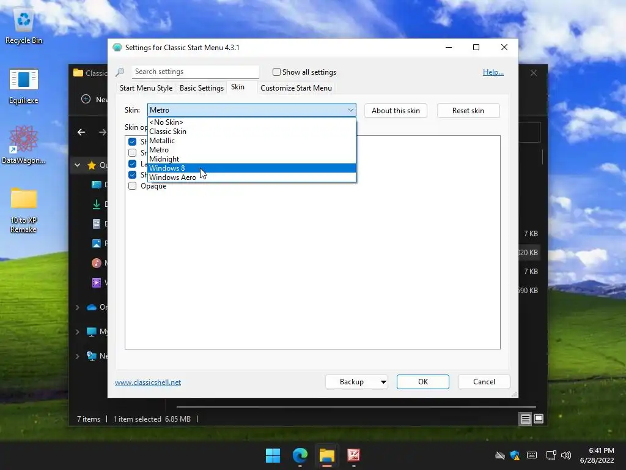Select the DataWagon desktop shortcut

click(x=24, y=144)
